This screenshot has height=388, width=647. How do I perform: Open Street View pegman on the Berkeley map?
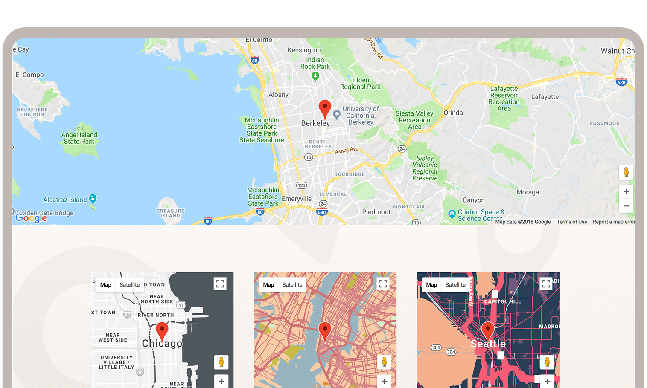coord(626,172)
